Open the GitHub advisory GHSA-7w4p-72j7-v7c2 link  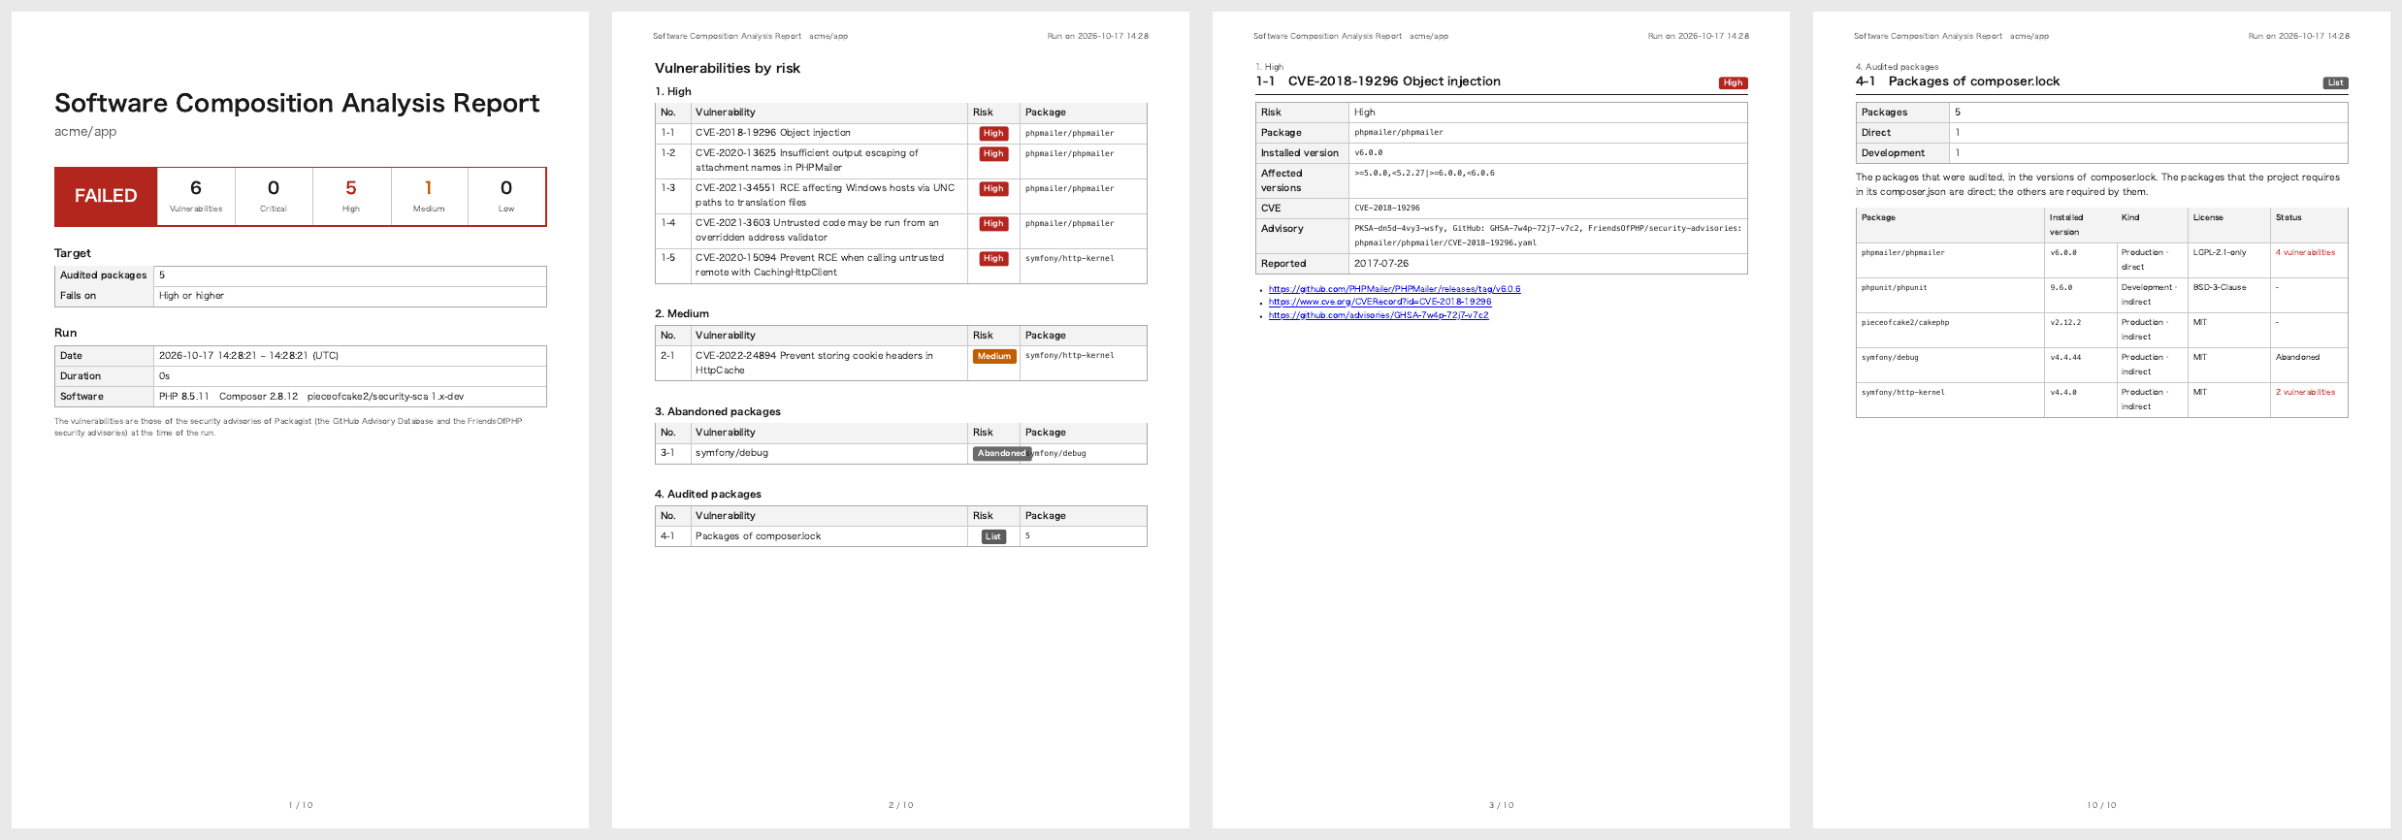[1378, 315]
